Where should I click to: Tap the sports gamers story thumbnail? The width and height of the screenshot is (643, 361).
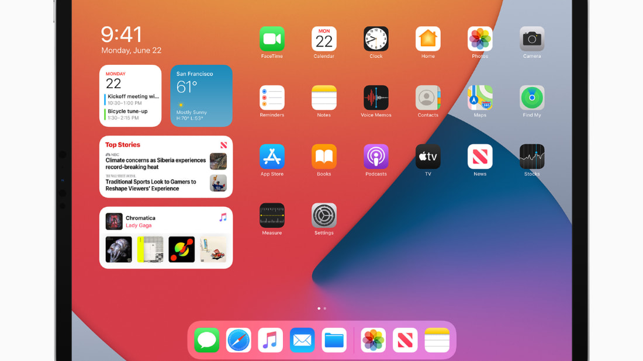click(x=218, y=183)
